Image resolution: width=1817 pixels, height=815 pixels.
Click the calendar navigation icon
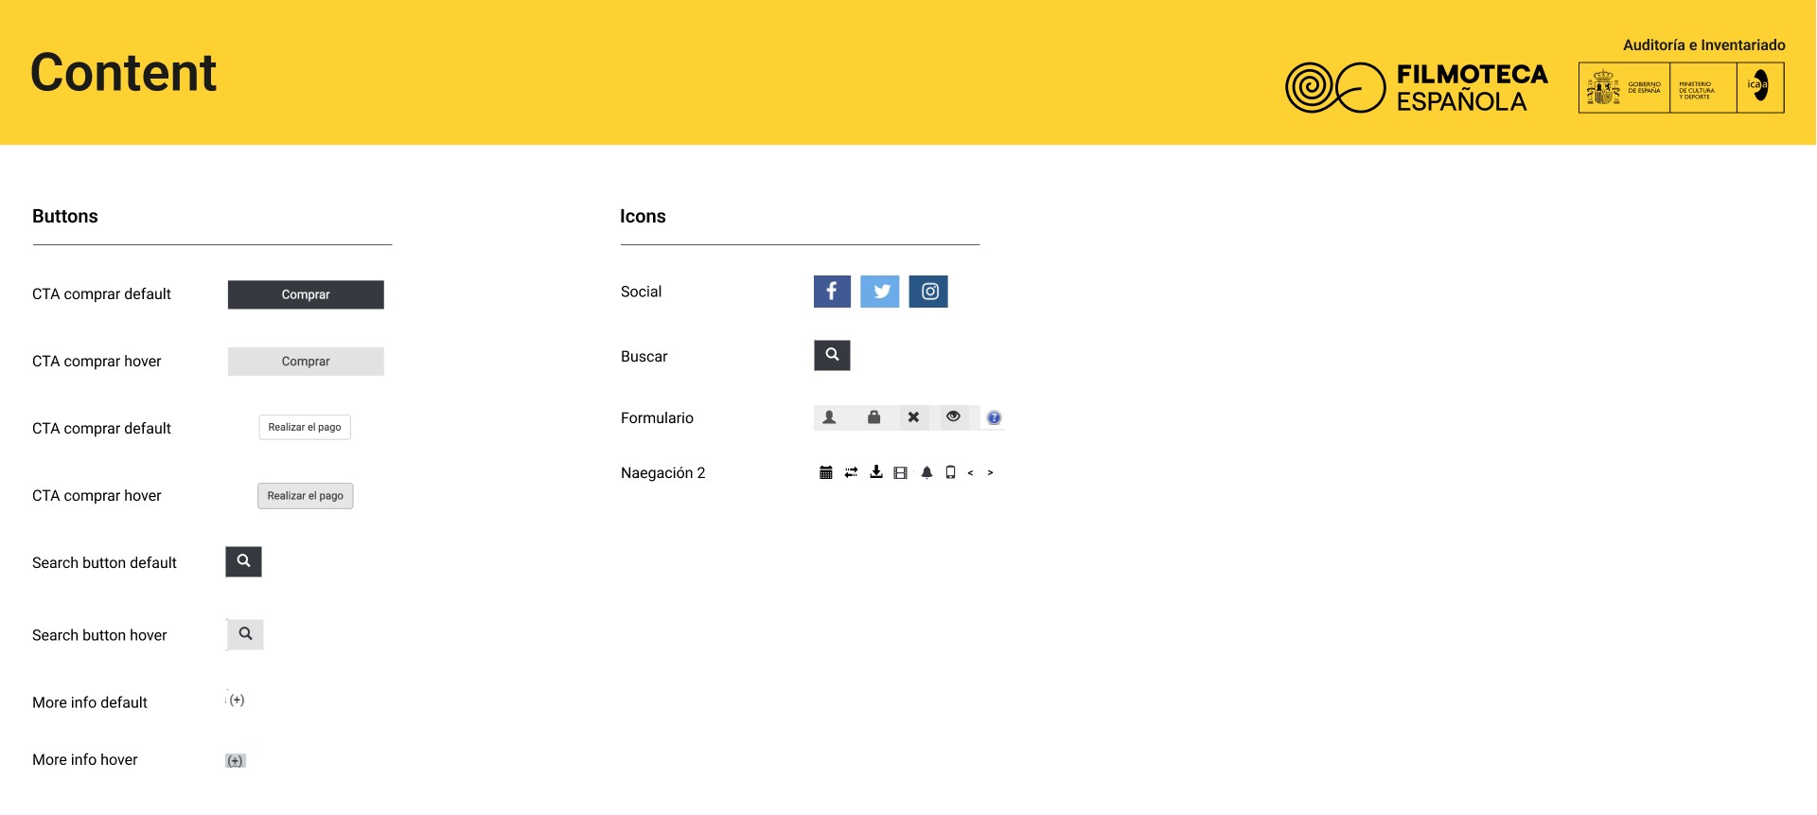click(825, 472)
